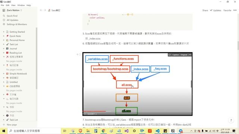Image resolution: width=239 pixels, height=134 pixels.
Task: Open Visual Studio Code from the taskbar
Action: coord(158,131)
